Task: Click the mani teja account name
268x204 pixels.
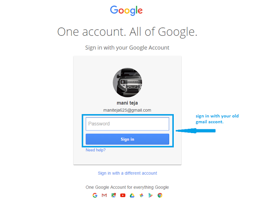Action: (127, 103)
